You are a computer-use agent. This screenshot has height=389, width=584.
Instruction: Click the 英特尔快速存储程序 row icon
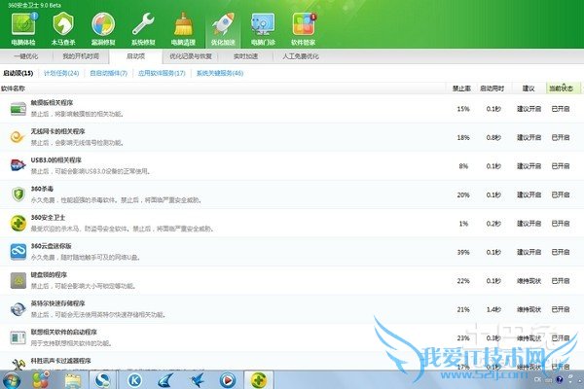coord(18,309)
